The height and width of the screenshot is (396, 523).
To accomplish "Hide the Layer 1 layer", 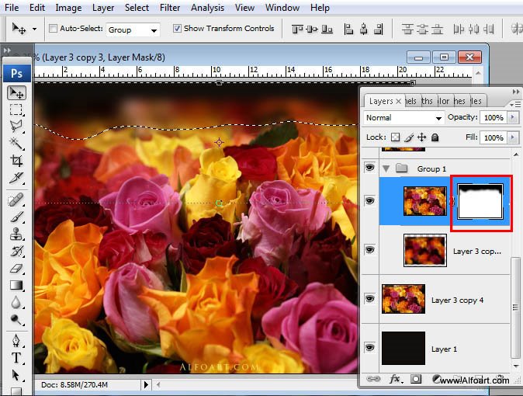I will click(369, 349).
